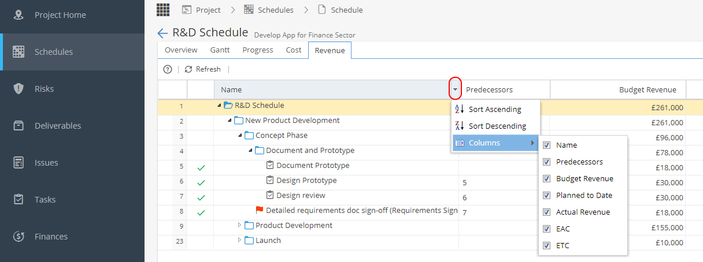Click the Sort Ascending A-Z icon

pyautogui.click(x=460, y=109)
